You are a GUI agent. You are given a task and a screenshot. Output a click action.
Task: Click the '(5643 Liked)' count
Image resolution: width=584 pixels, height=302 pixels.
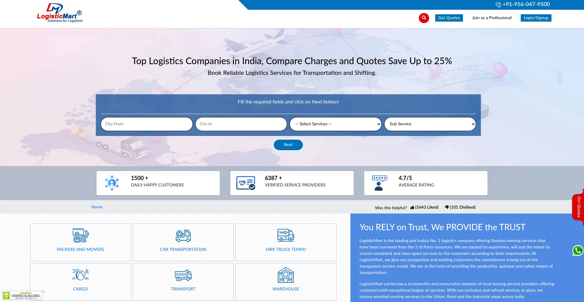pos(427,207)
